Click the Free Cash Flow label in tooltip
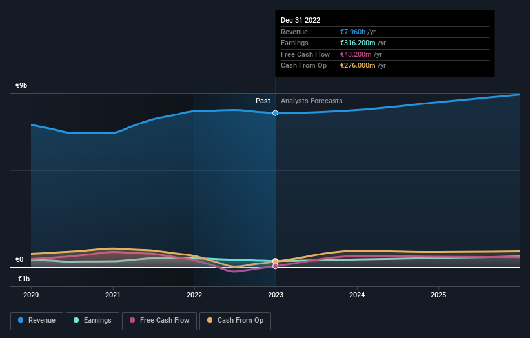 coord(305,54)
